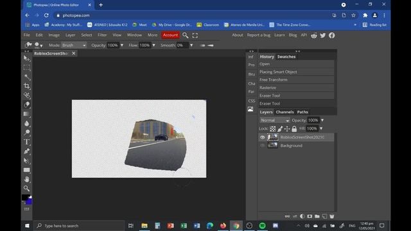
Task: Toggle lock image pixels brush icon
Action: (280, 128)
